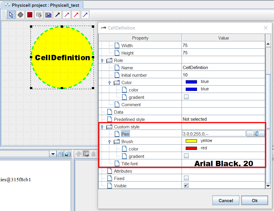This screenshot has height=211, width=274.
Task: Select the arrow pointer tool
Action: pos(11,15)
